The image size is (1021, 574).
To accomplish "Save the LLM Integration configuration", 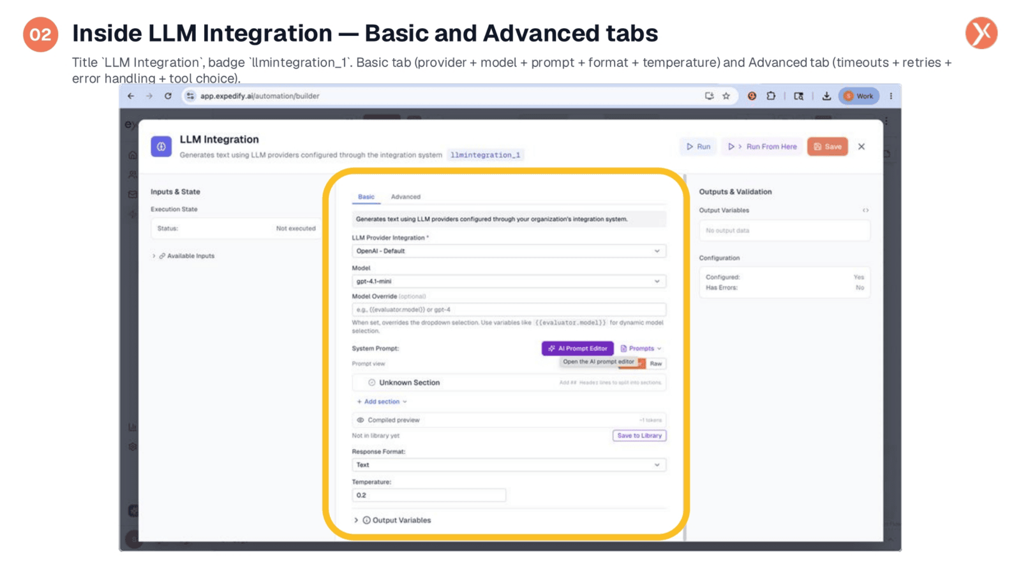I will pyautogui.click(x=828, y=147).
